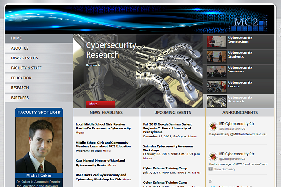The height and width of the screenshot is (187, 281).
Task: Select Cybersecurity Research robot hand thumbnail
Action: [216, 101]
